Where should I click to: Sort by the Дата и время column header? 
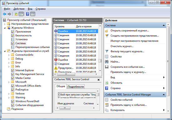86,27
